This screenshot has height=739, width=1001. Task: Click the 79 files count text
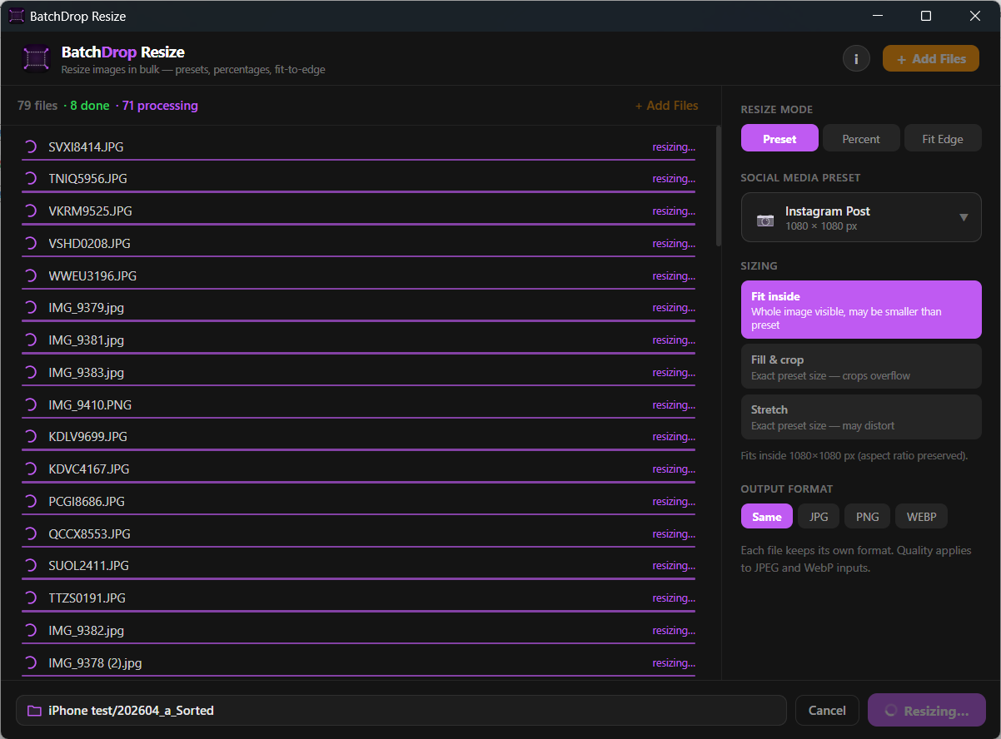[37, 106]
